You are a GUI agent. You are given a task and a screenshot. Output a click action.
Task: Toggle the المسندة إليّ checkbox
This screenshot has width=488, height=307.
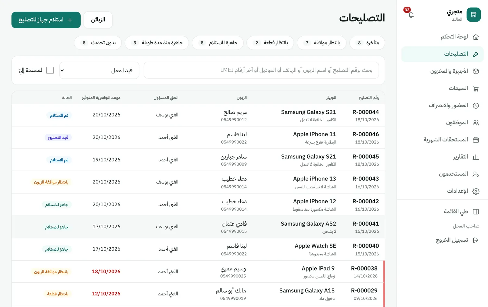(x=50, y=70)
